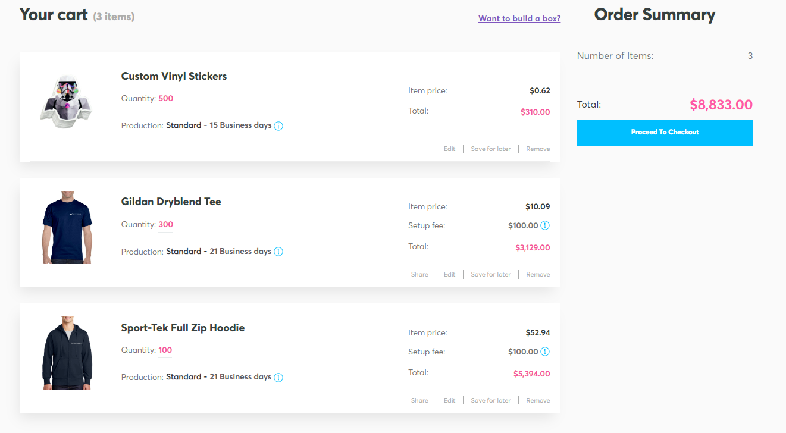Follow the "Want to build a box?" link

519,18
